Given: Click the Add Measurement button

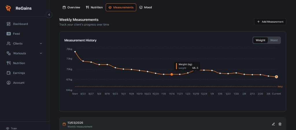Looking at the screenshot, I should coord(270,22).
